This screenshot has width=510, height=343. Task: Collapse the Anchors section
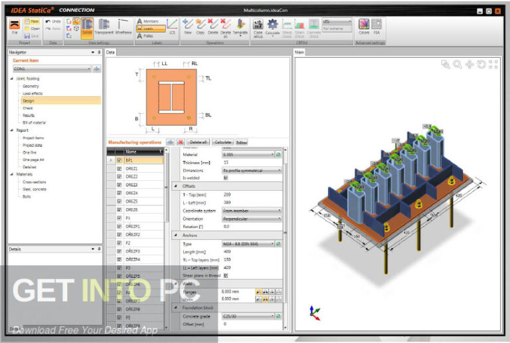click(x=176, y=235)
